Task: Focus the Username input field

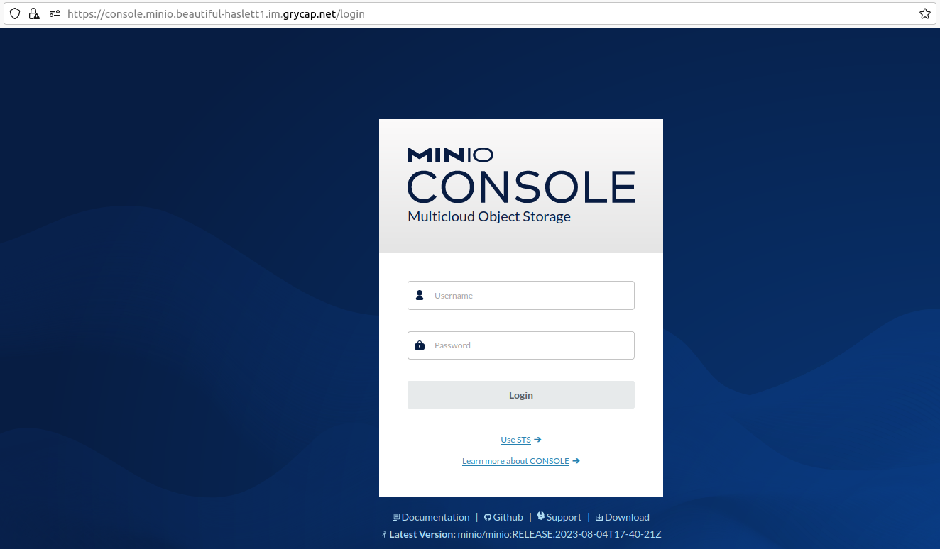Action: [529, 296]
